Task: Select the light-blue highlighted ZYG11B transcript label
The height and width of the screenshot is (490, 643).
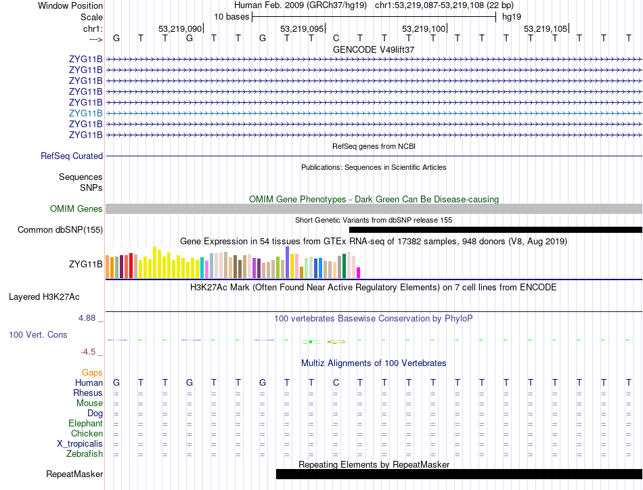Action: [85, 114]
